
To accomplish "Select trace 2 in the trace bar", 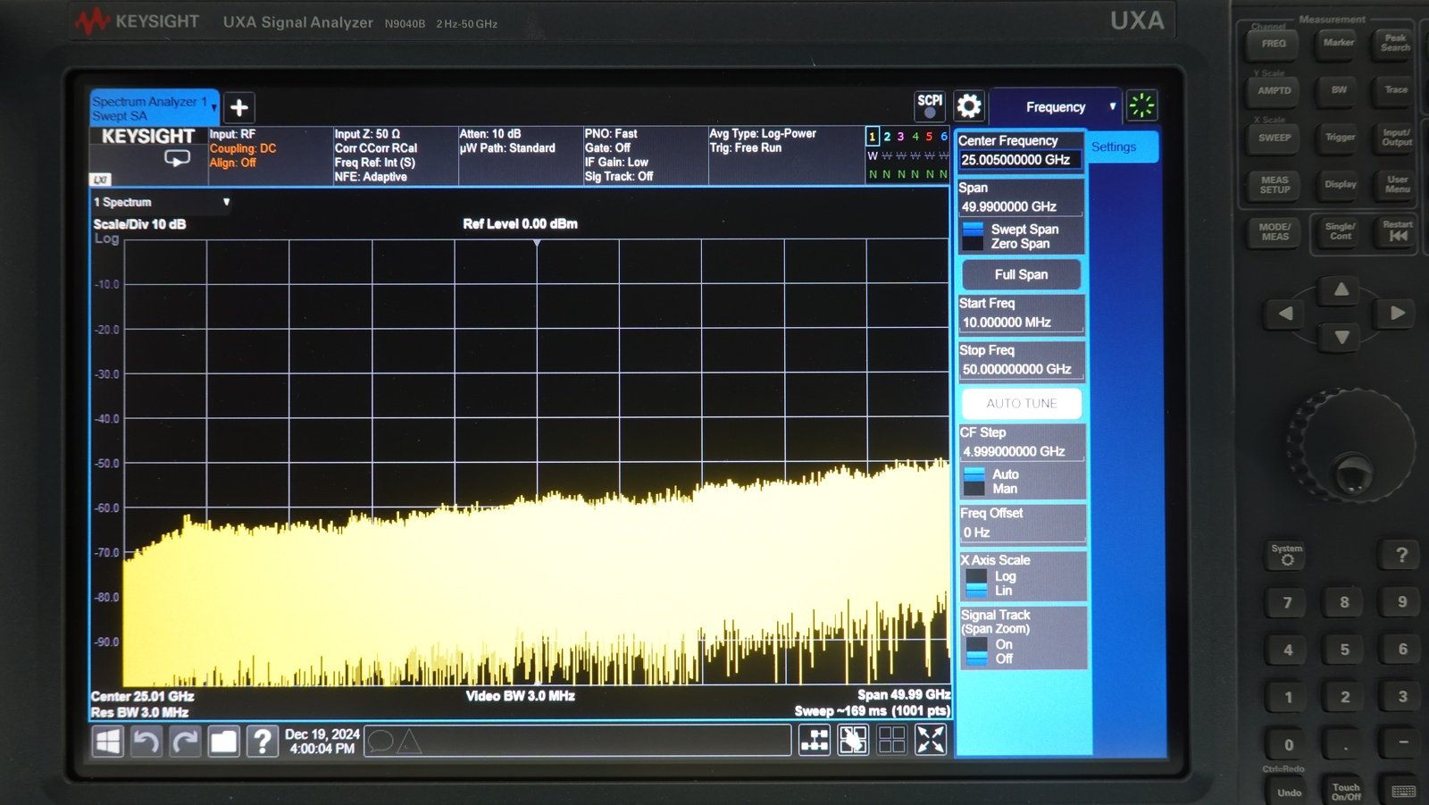I will tap(887, 137).
